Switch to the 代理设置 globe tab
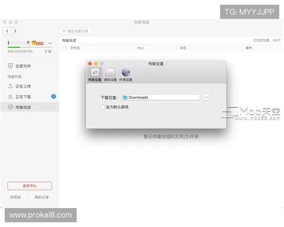Viewport: 284px width, 227px height. pyautogui.click(x=126, y=75)
